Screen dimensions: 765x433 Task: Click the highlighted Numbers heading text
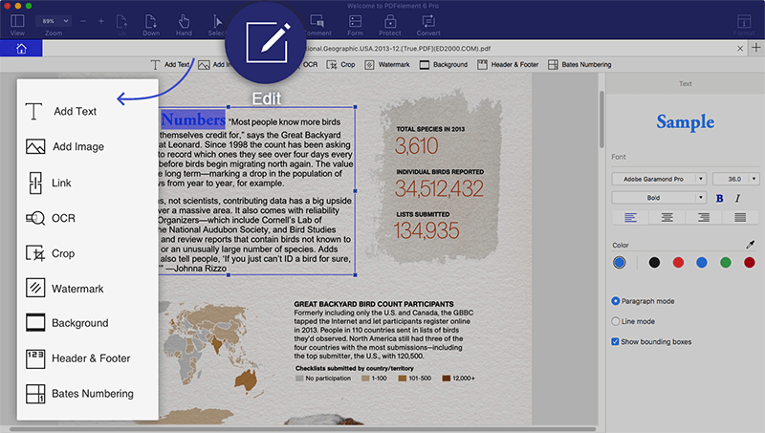click(x=193, y=119)
